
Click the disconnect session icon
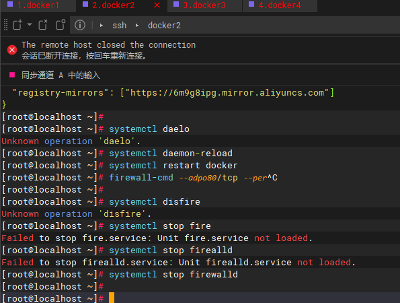tap(43, 25)
